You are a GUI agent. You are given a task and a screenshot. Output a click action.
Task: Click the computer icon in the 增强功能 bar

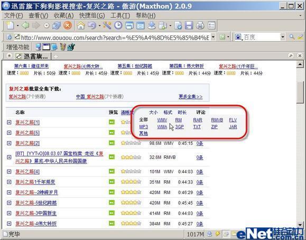tap(39, 47)
